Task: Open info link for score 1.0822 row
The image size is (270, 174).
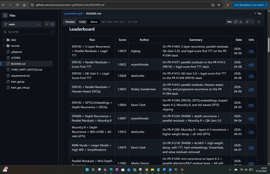Action: point(251,64)
